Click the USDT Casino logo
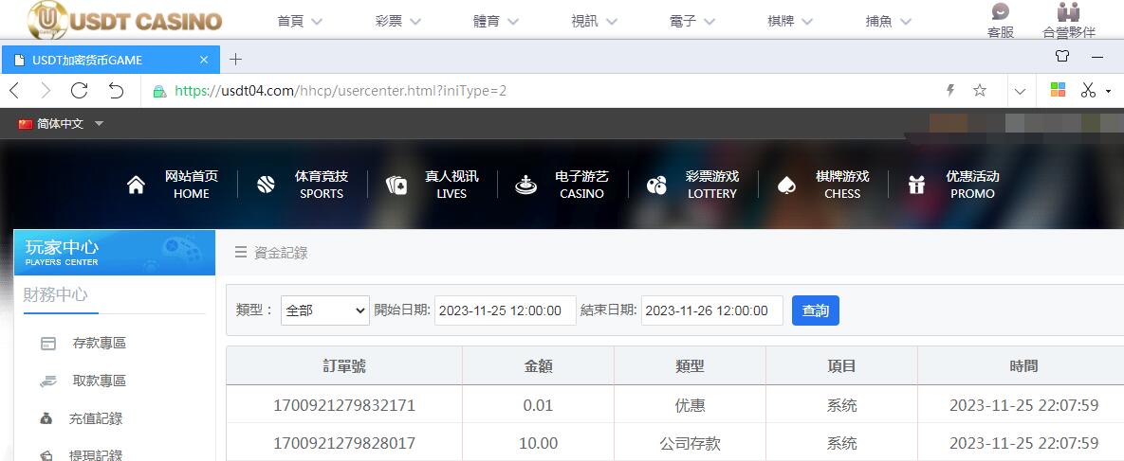The width and height of the screenshot is (1124, 461). click(124, 19)
